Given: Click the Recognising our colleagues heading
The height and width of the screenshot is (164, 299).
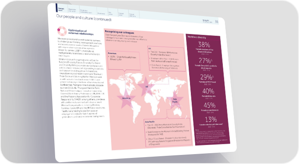Looking at the screenshot, I should (119, 32).
